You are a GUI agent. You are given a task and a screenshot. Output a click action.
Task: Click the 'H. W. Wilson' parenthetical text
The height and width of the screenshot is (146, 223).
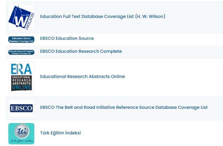(x=150, y=16)
